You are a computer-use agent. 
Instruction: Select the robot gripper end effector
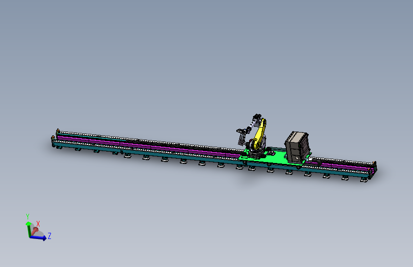[x=242, y=137]
